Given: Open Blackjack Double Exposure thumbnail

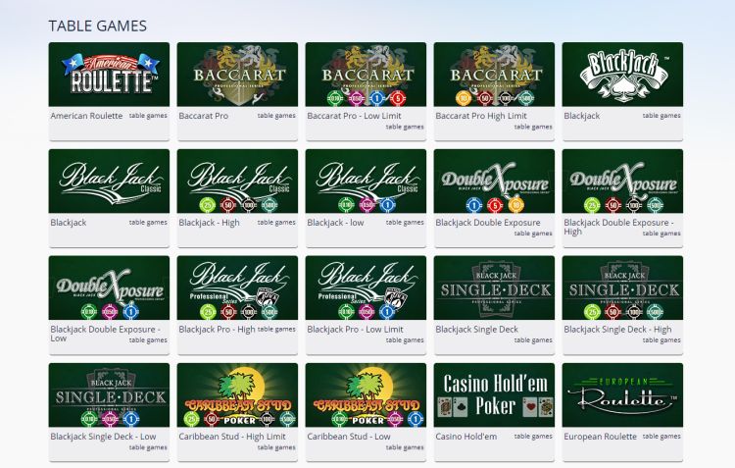Looking at the screenshot, I should coord(494,182).
